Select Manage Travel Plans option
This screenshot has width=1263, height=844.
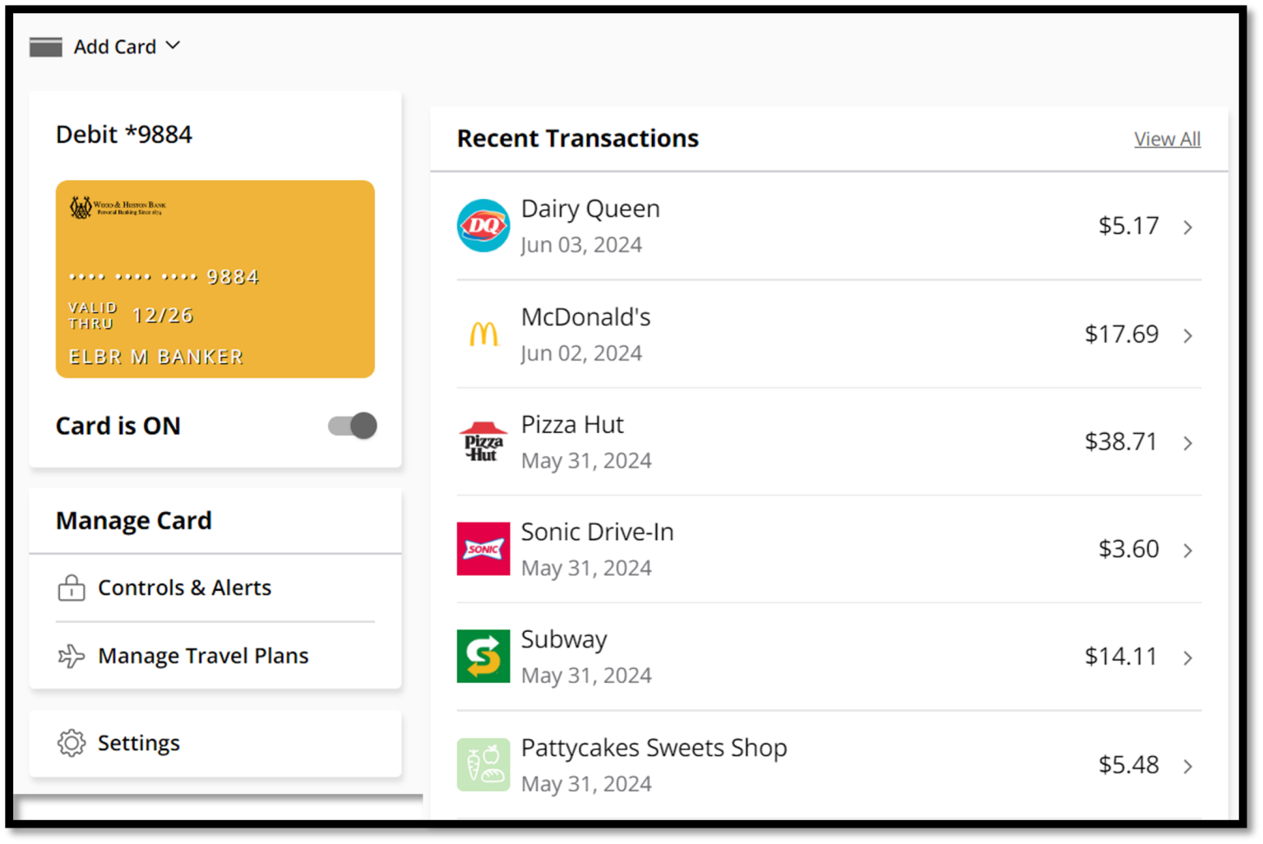click(x=203, y=656)
